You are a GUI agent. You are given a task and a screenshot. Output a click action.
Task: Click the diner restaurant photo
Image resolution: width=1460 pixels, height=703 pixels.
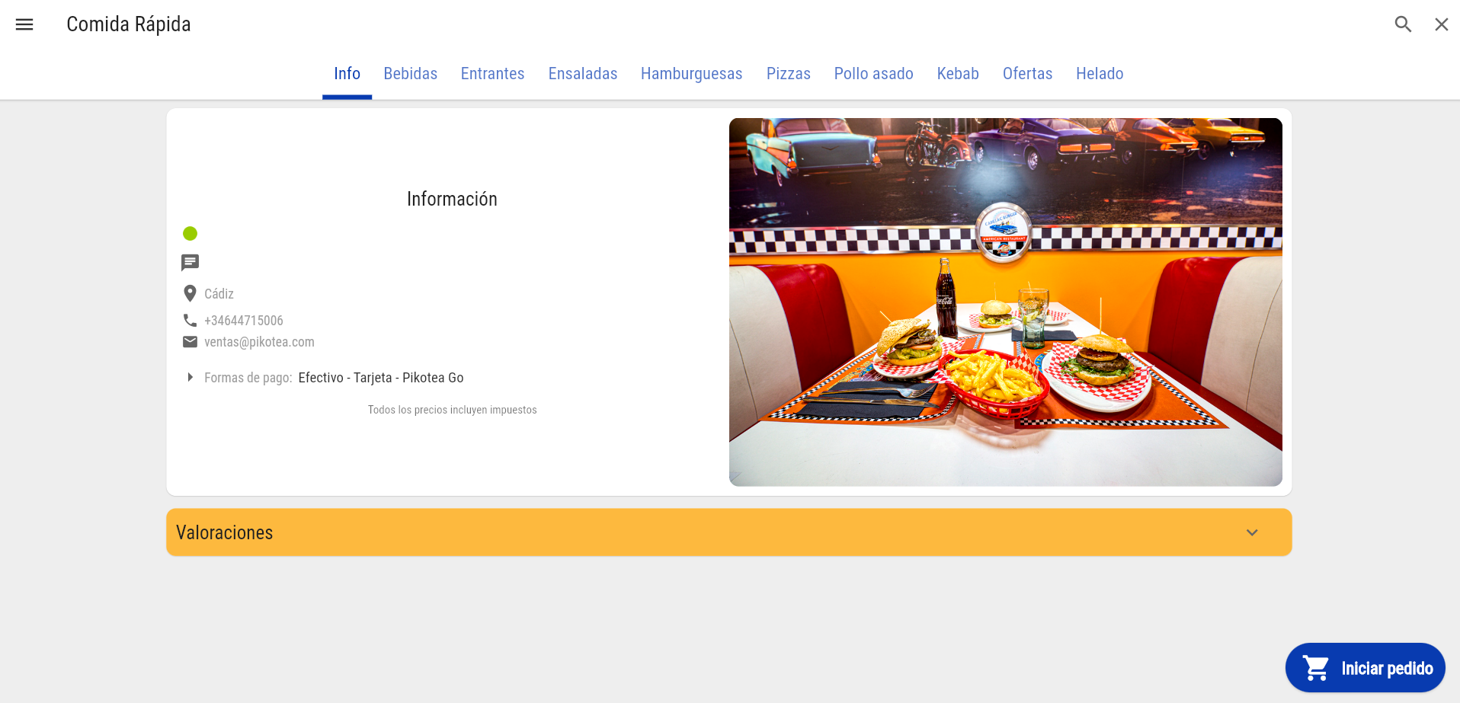click(1005, 302)
